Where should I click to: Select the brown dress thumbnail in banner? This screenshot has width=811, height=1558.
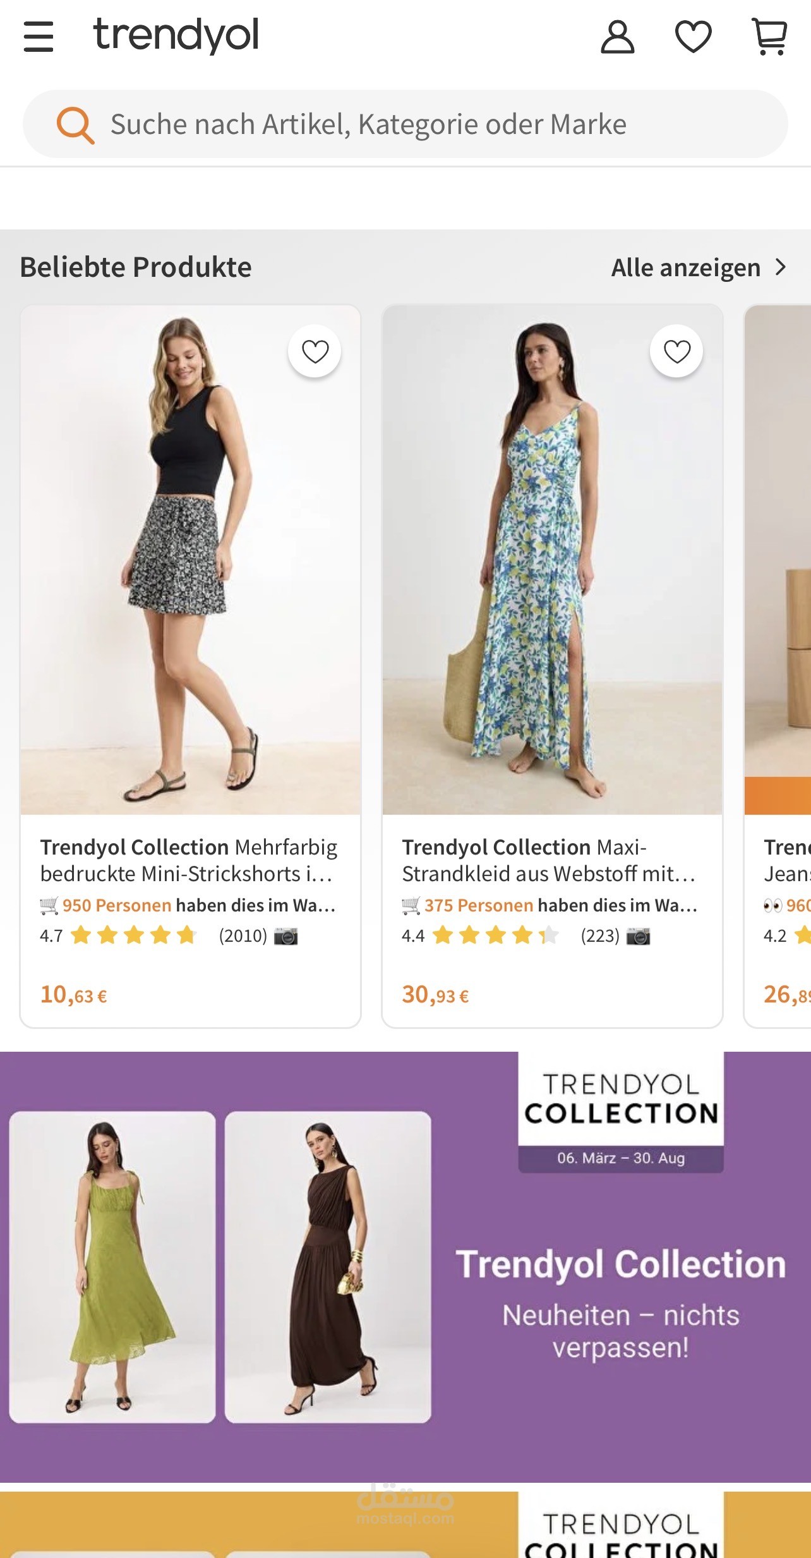[328, 1267]
